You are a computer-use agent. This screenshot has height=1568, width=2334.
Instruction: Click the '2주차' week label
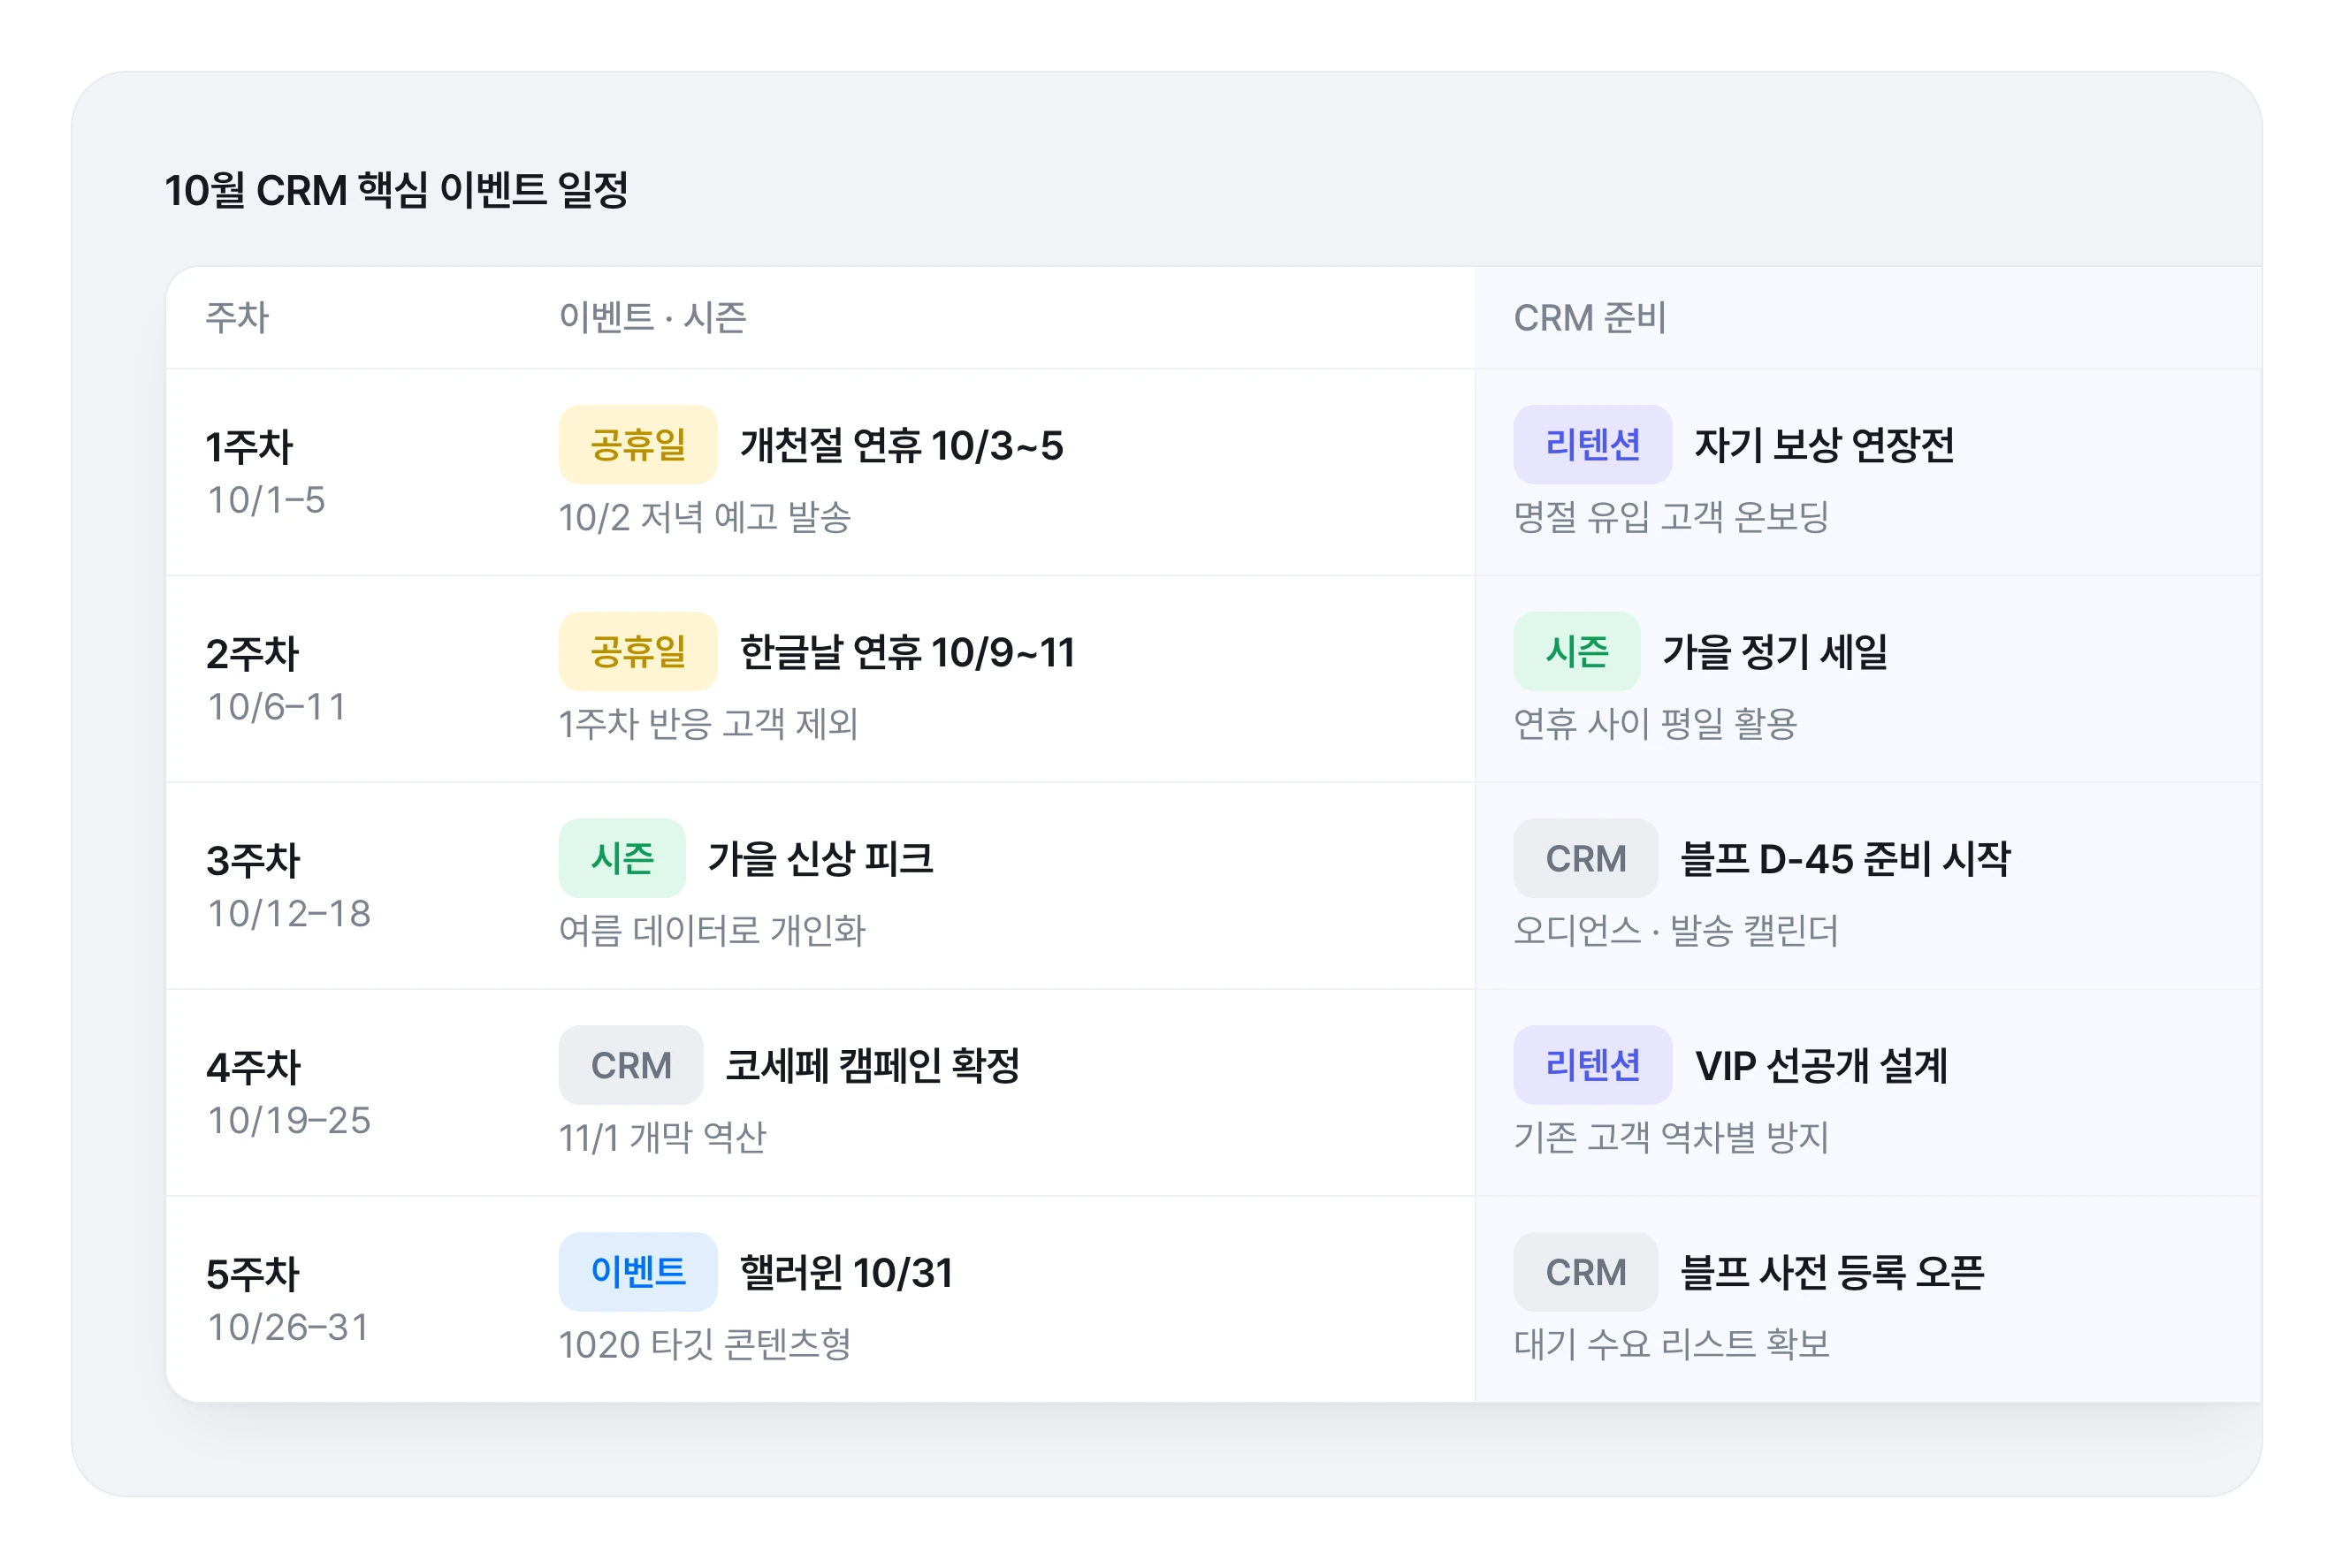(x=252, y=653)
